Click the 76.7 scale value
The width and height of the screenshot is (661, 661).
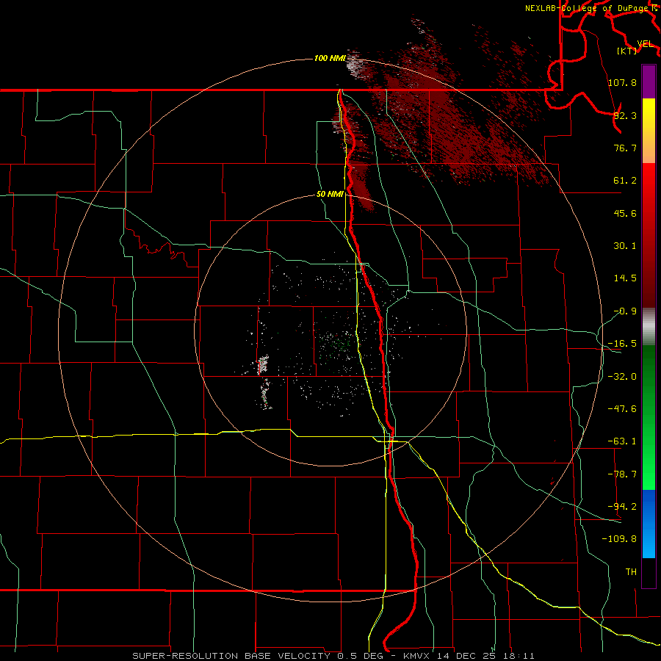(x=625, y=148)
